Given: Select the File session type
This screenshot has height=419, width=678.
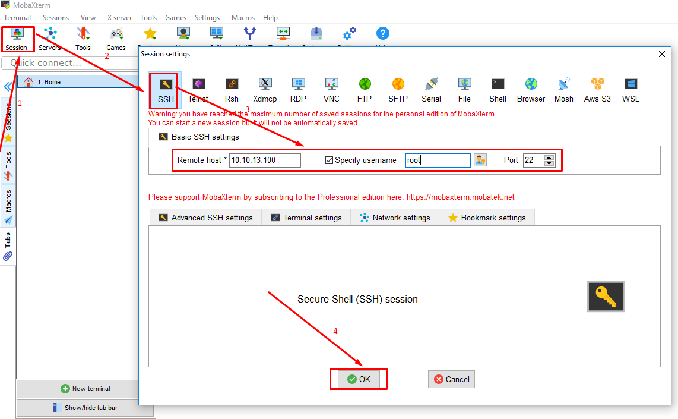Looking at the screenshot, I should click(x=464, y=90).
